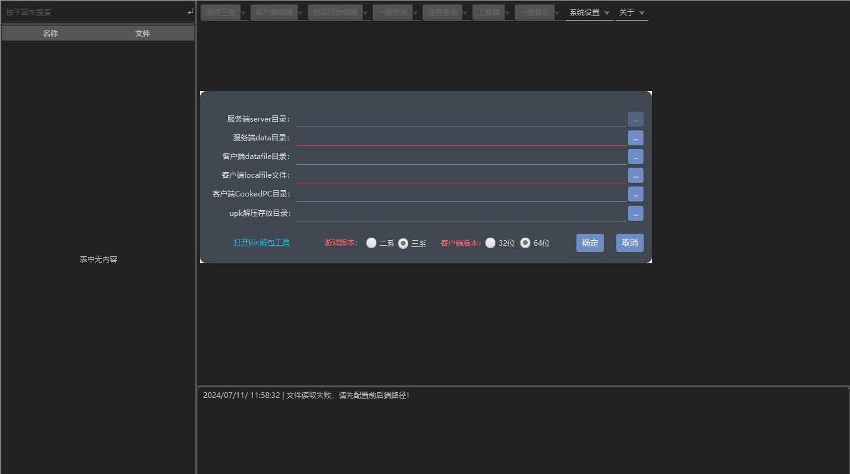Open the 系统设置 menu
This screenshot has width=850, height=474.
pyautogui.click(x=585, y=12)
